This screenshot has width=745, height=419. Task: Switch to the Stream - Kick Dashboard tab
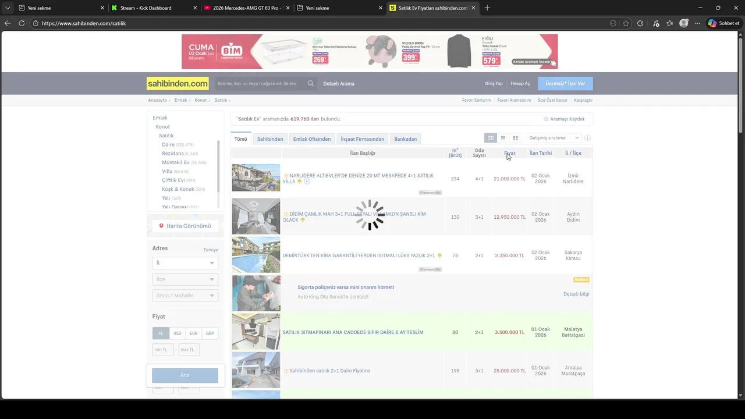(154, 8)
